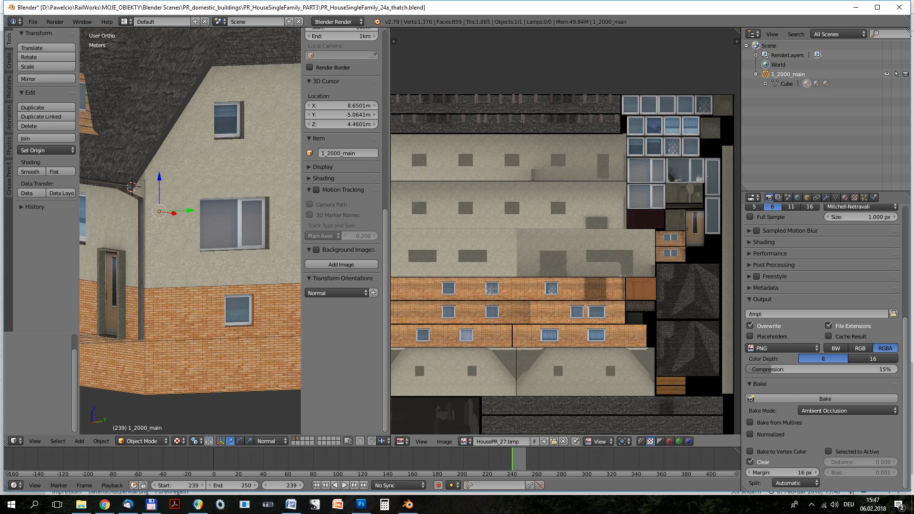Open the Render Layers properties tab
The width and height of the screenshot is (914, 514).
(x=778, y=198)
